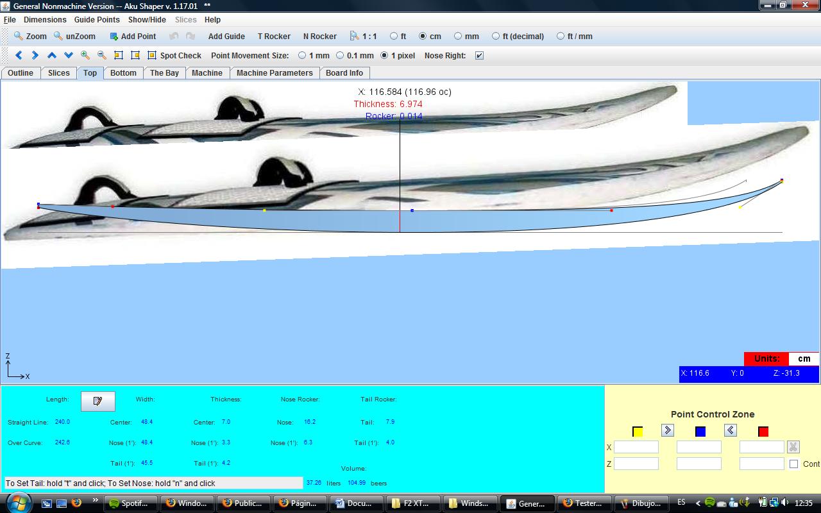Expand the Show/Hide menu
This screenshot has width=821, height=513.
point(147,20)
